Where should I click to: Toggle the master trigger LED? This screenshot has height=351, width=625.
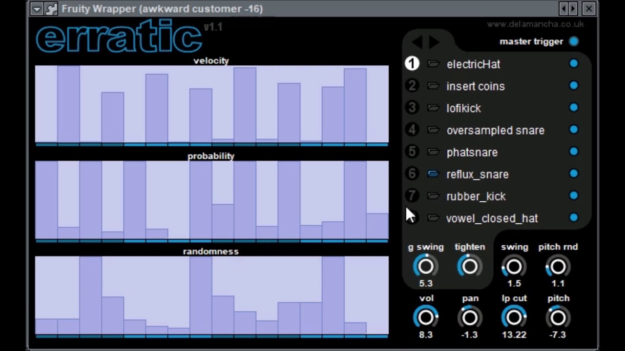pos(574,41)
